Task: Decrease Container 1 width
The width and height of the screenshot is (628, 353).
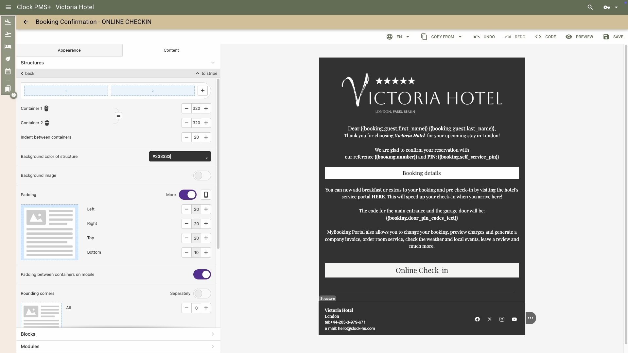Action: click(186, 109)
